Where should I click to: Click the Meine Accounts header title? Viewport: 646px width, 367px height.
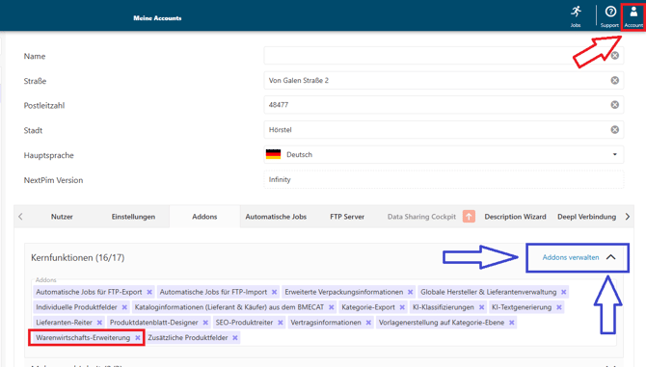[x=157, y=18]
